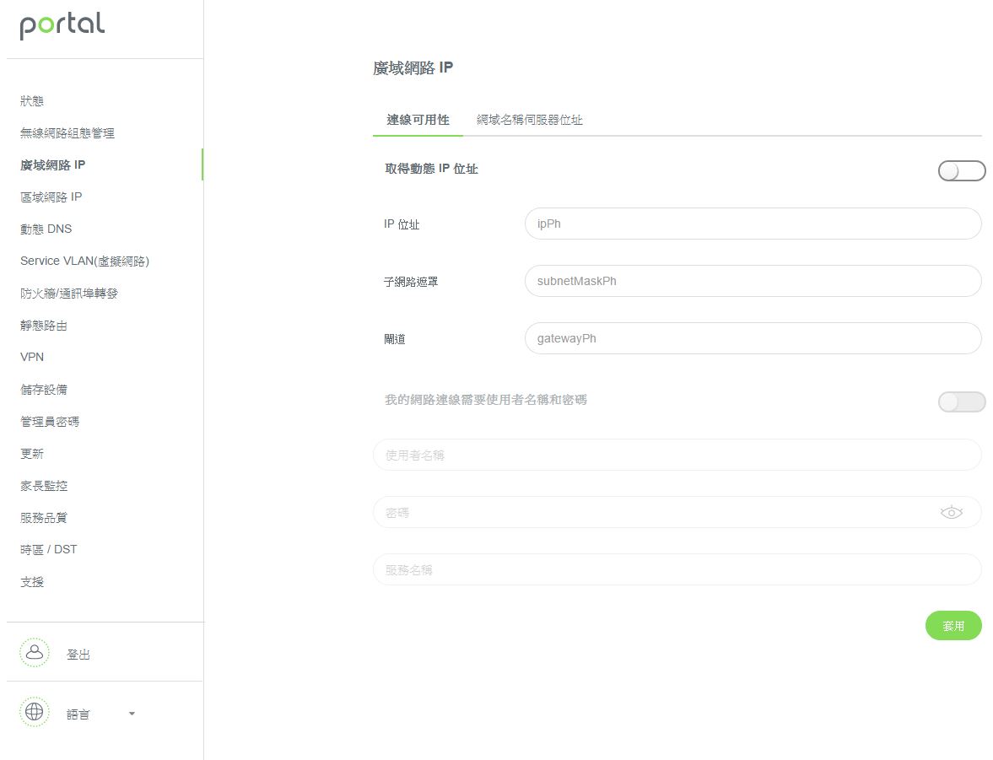Click the language globe icon
The height and width of the screenshot is (760, 993).
(x=35, y=712)
